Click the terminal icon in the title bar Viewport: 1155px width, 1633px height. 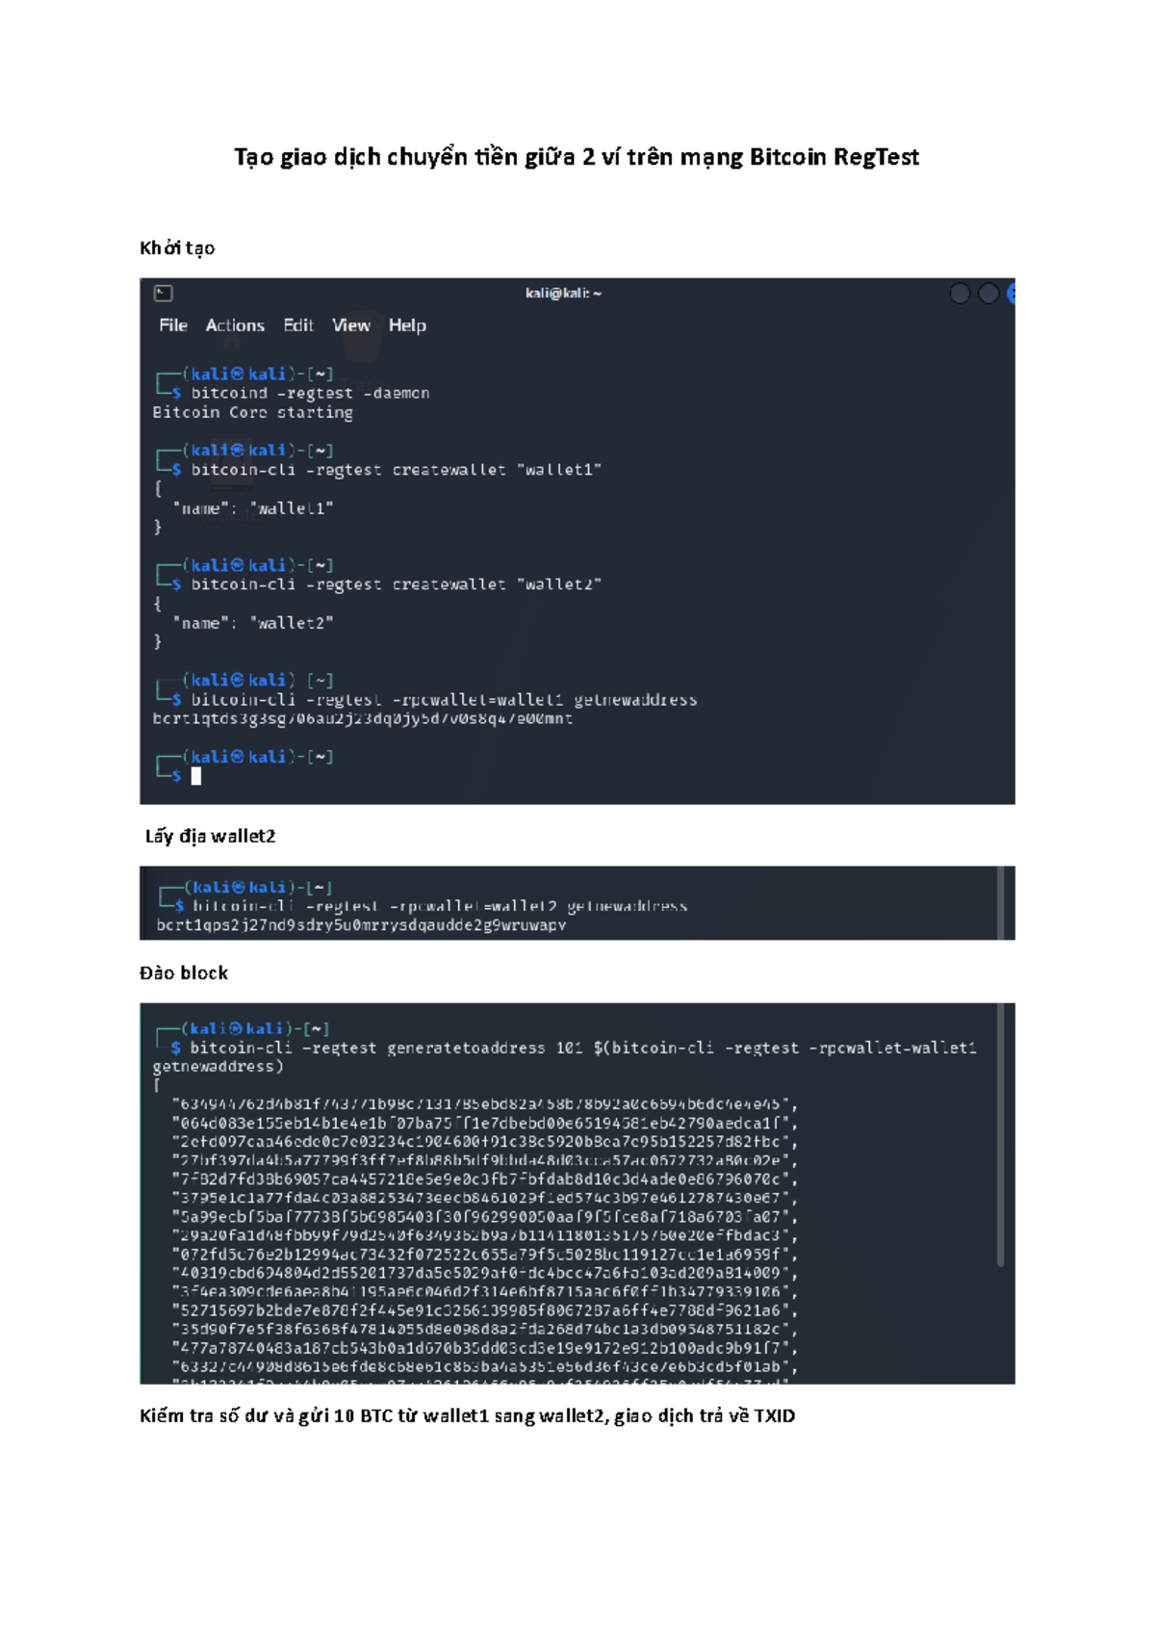pos(164,294)
